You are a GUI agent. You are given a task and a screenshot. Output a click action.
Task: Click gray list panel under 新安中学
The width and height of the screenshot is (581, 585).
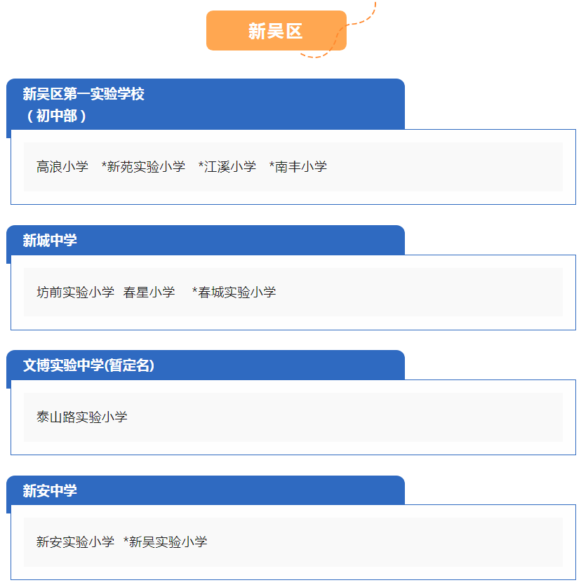(x=293, y=542)
